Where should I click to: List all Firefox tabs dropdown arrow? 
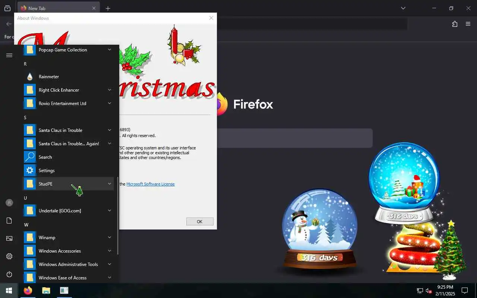coord(403,8)
